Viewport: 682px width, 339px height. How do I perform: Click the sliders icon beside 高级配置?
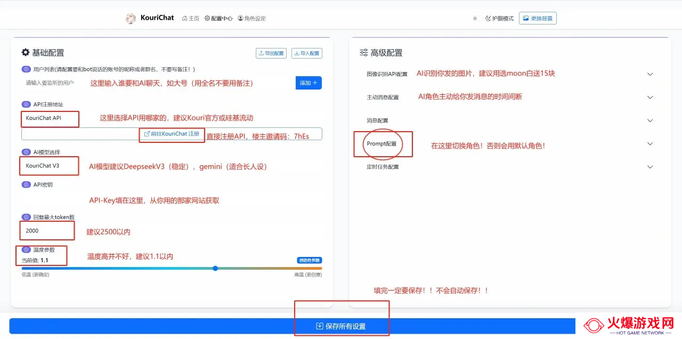(x=364, y=53)
